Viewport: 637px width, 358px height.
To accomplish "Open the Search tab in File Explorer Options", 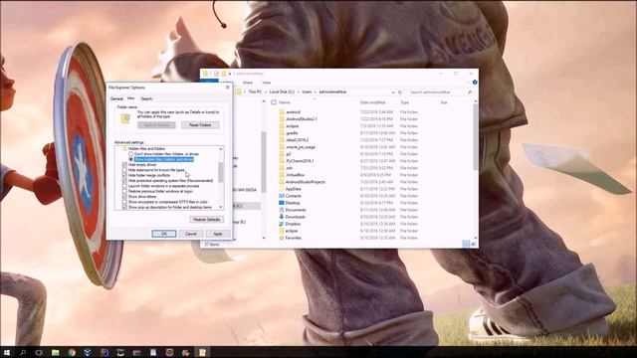I will tap(146, 98).
